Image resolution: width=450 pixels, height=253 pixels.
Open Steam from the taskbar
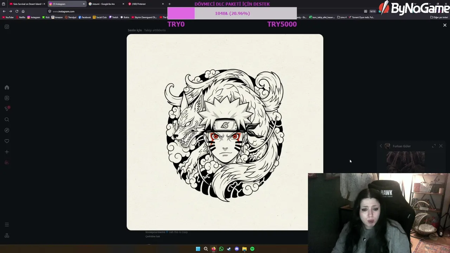pyautogui.click(x=229, y=249)
